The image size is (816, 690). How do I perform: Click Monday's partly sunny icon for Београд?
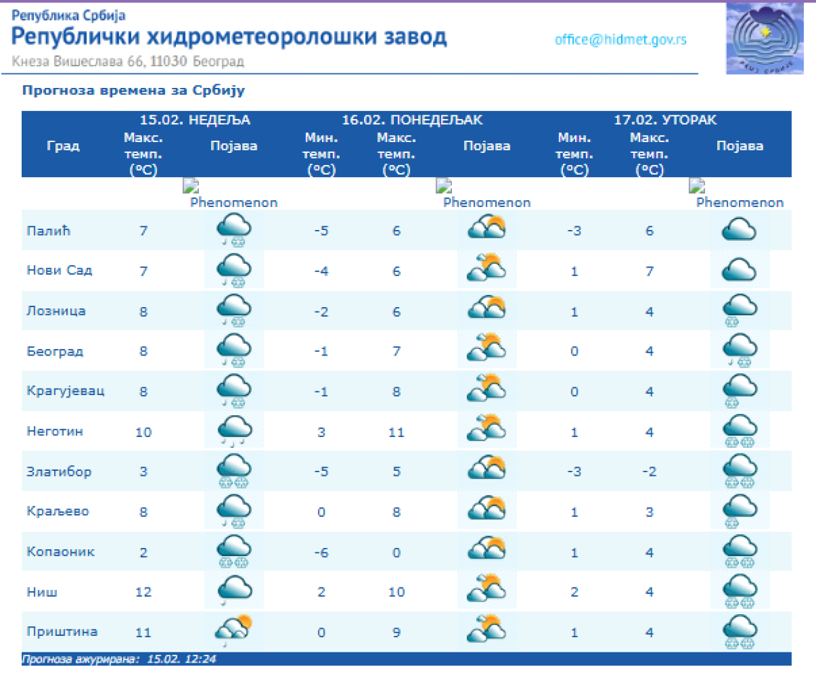pyautogui.click(x=486, y=350)
